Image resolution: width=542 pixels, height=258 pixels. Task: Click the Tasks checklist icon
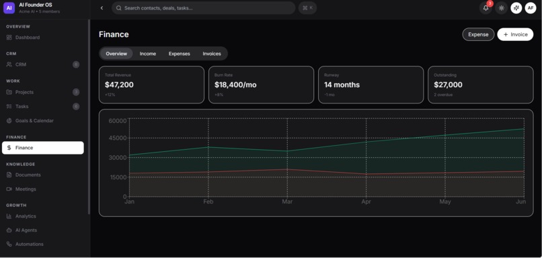coord(9,106)
